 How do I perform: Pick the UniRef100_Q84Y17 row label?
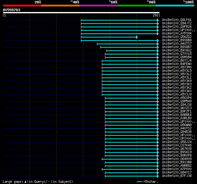[x=177, y=173]
